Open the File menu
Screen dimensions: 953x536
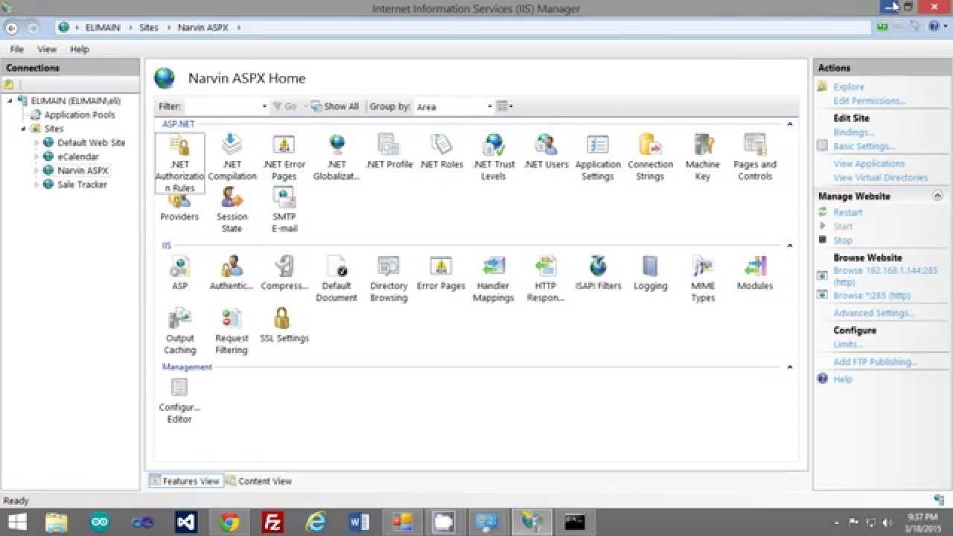coord(16,49)
